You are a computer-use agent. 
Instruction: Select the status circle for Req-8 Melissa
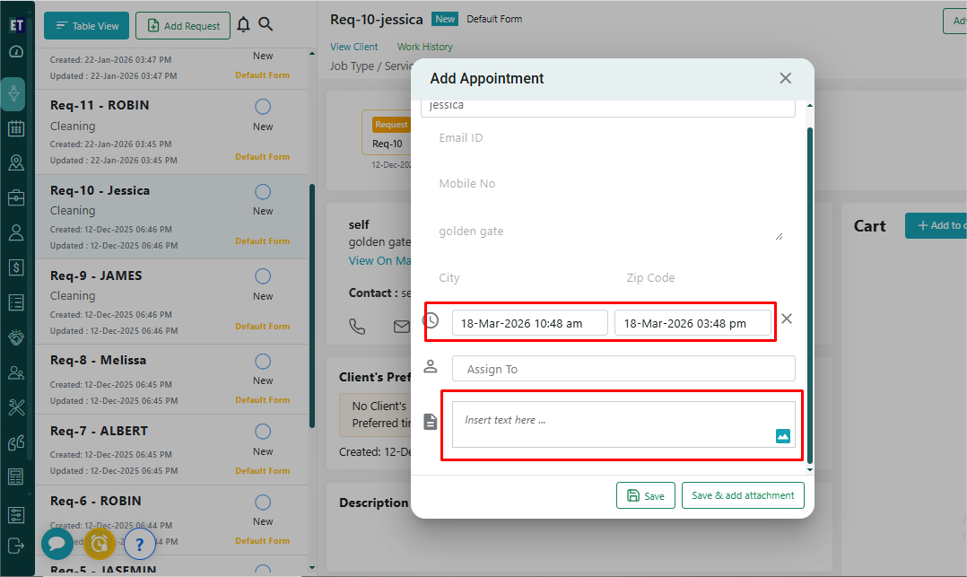click(x=263, y=361)
